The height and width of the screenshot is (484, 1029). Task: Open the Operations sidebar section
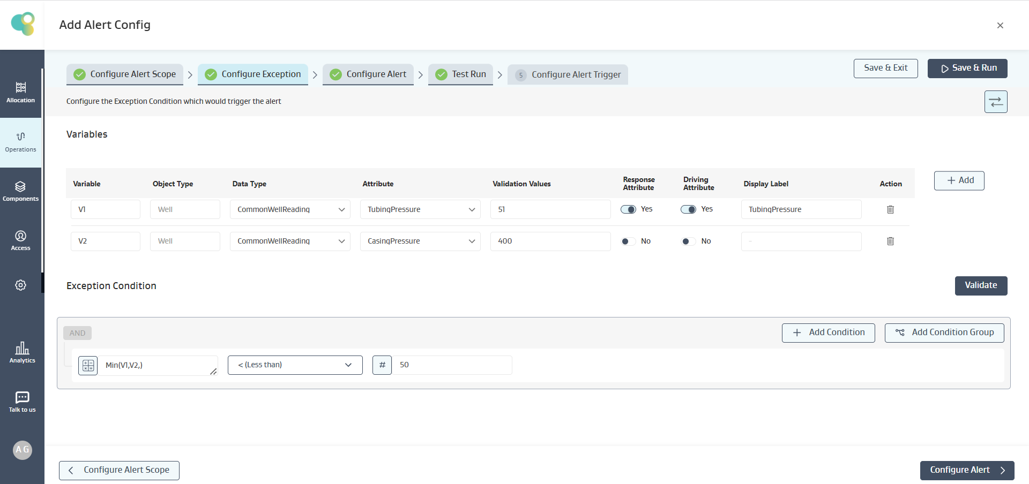(x=20, y=142)
